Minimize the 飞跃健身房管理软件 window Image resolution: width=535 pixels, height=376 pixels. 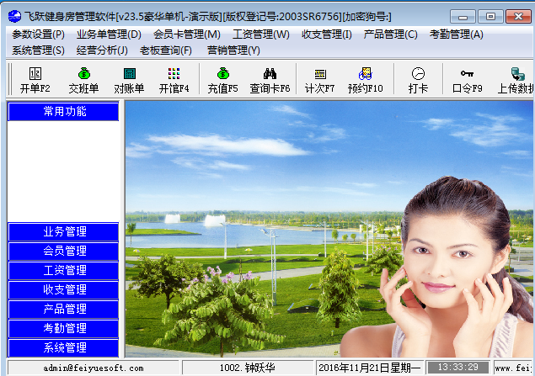click(x=463, y=16)
